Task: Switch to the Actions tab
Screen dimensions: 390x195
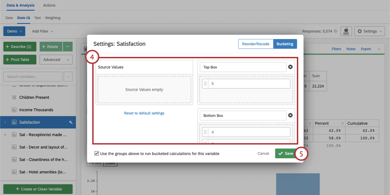Action: [x=49, y=5]
